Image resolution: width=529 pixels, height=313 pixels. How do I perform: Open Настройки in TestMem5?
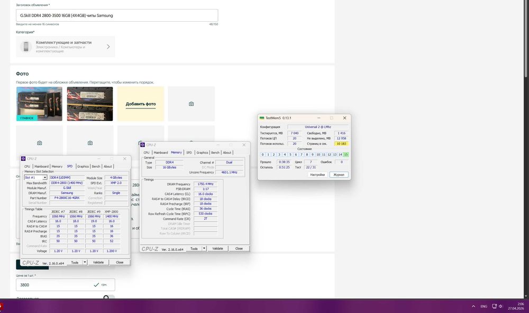[317, 174]
